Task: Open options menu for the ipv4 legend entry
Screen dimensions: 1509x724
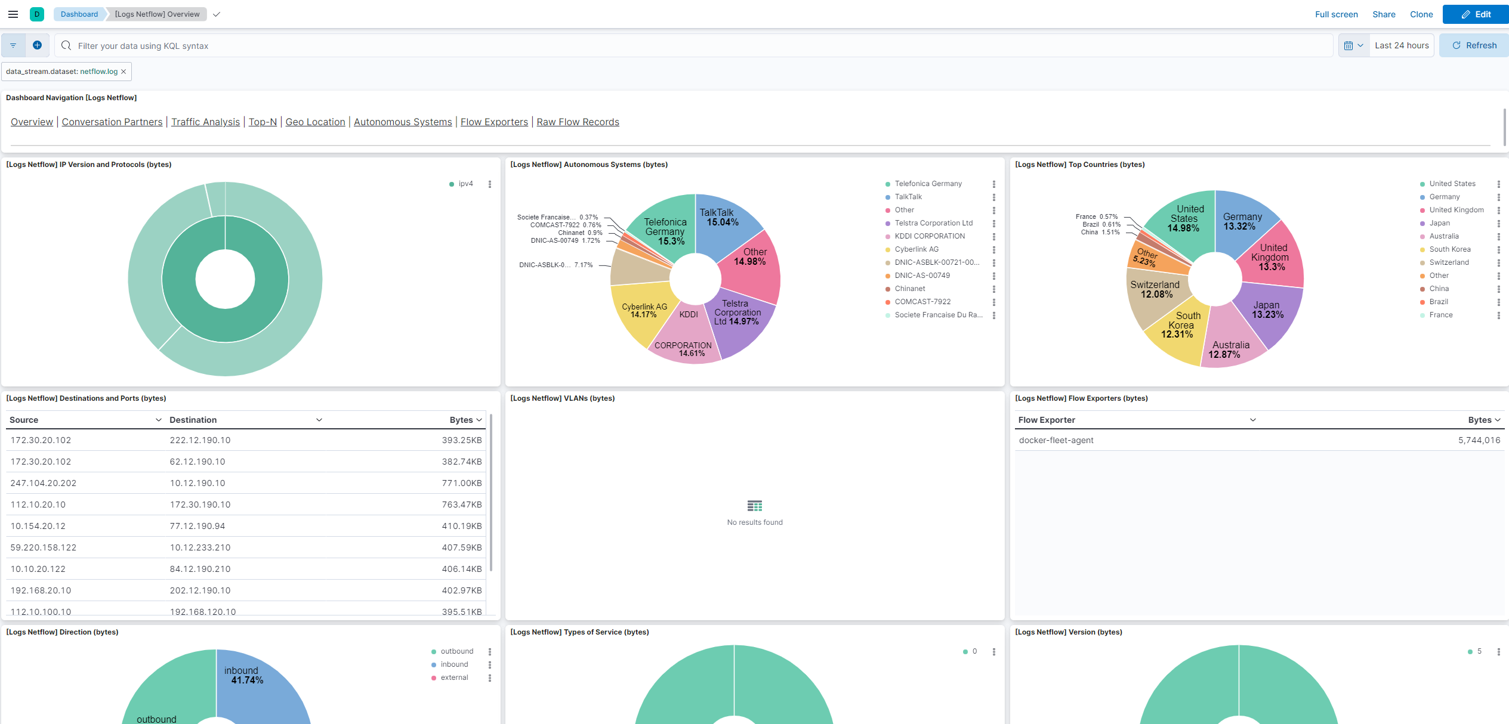Action: (490, 184)
